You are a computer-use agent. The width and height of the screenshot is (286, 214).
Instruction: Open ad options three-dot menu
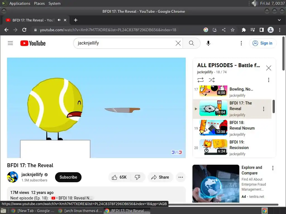(273, 168)
